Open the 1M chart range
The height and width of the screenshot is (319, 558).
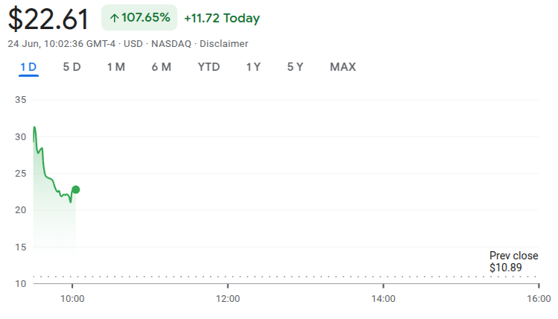pyautogui.click(x=115, y=67)
